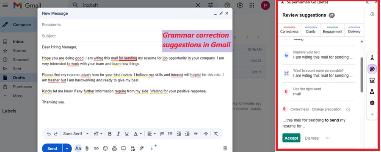
Task: Open the Grammarly G icon in sidebar
Action: point(372,69)
